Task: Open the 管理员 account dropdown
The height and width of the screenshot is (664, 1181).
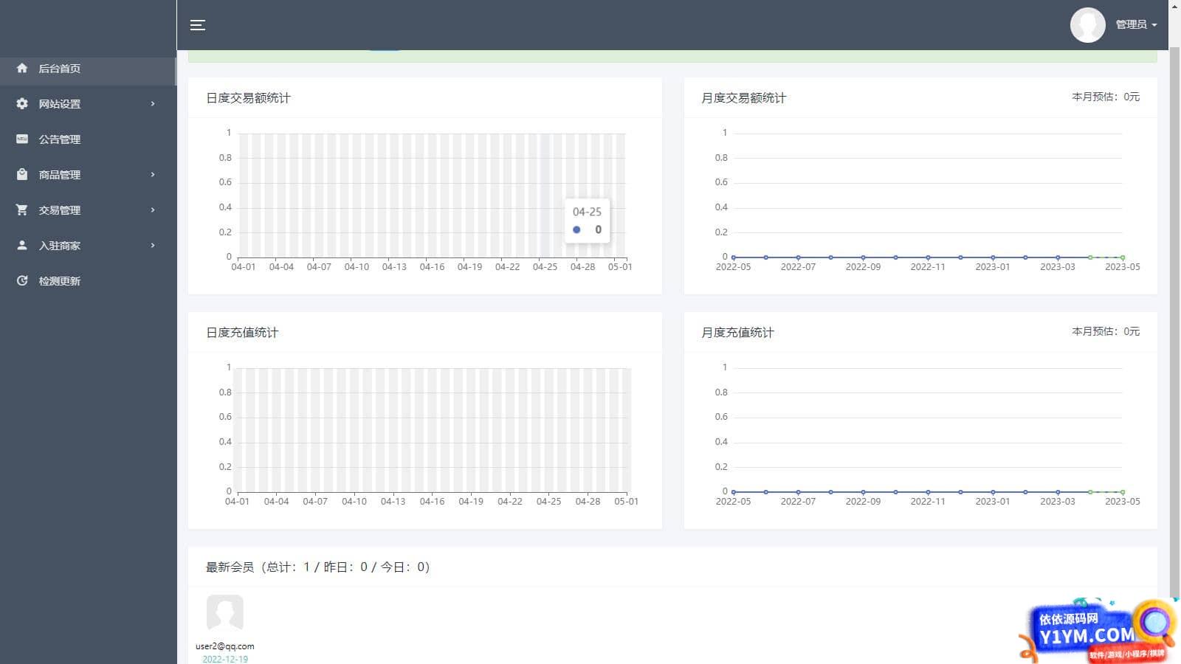Action: point(1136,24)
